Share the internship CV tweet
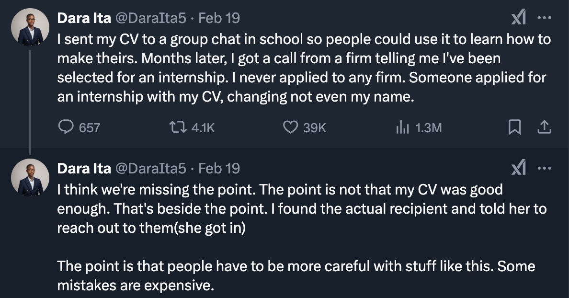This screenshot has height=298, width=569. click(x=544, y=127)
